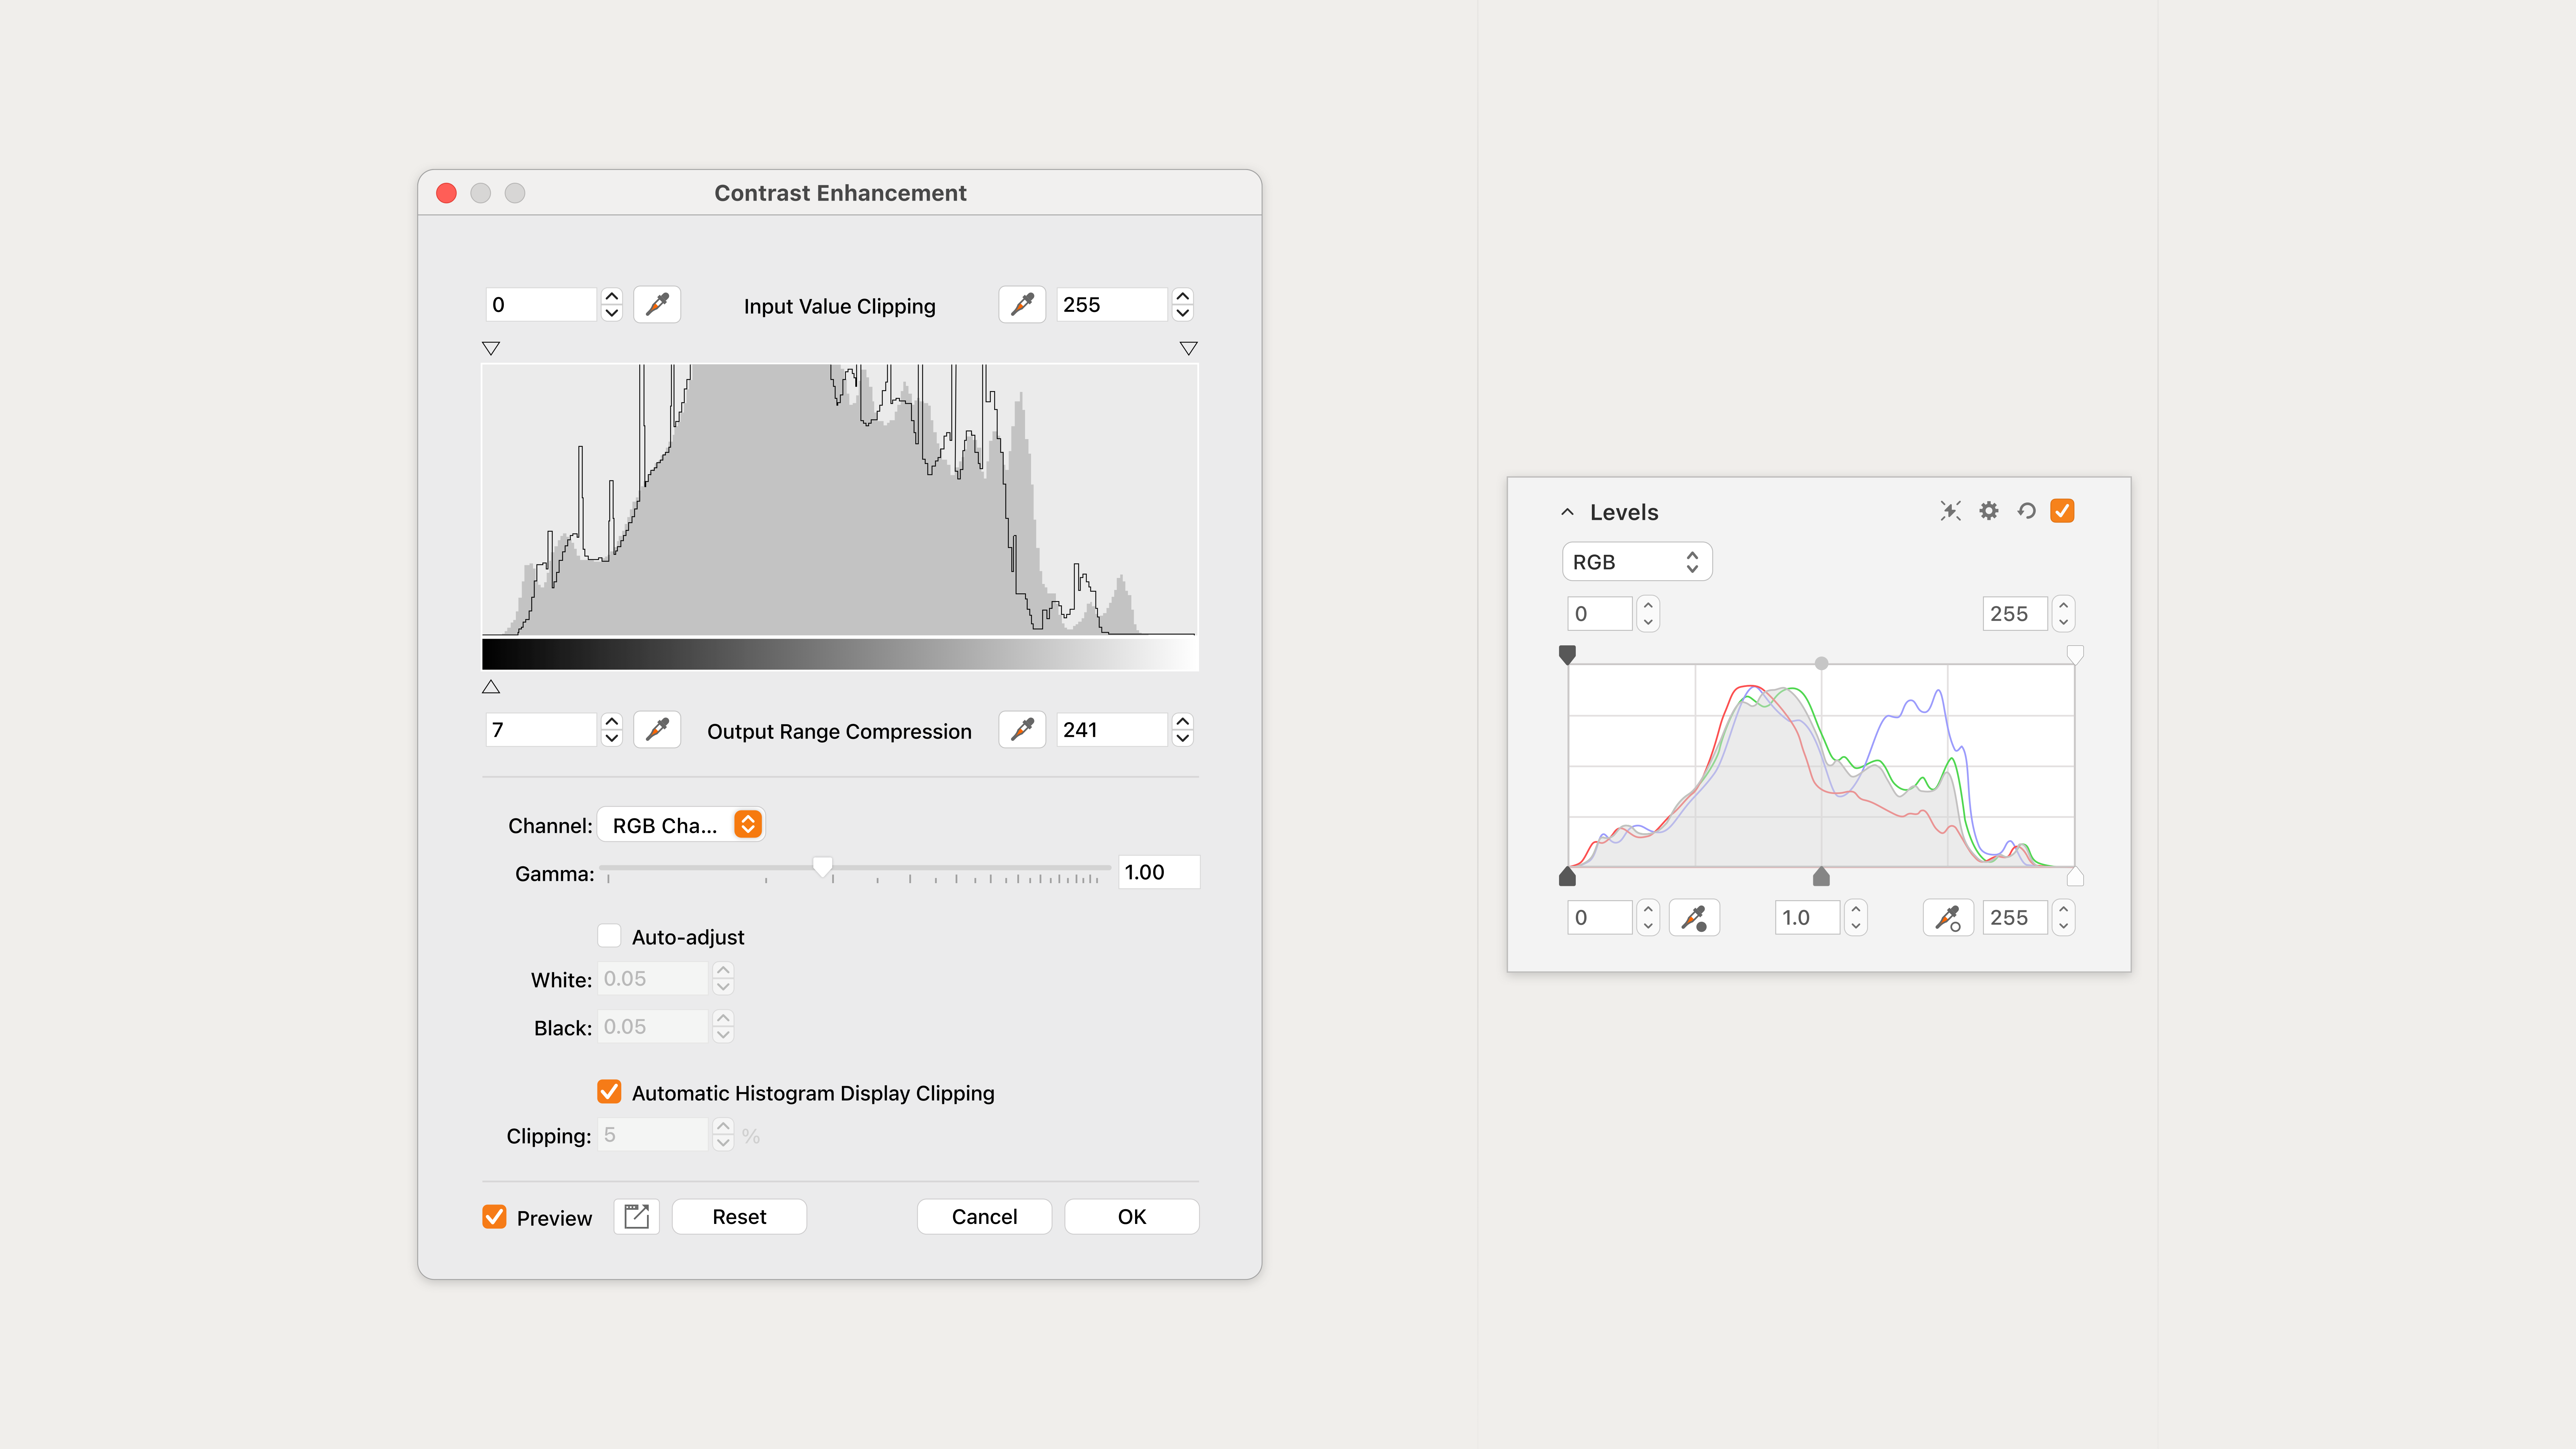Uncheck Automatic Histogram Display Clipping
2576x1449 pixels.
pyautogui.click(x=609, y=1092)
